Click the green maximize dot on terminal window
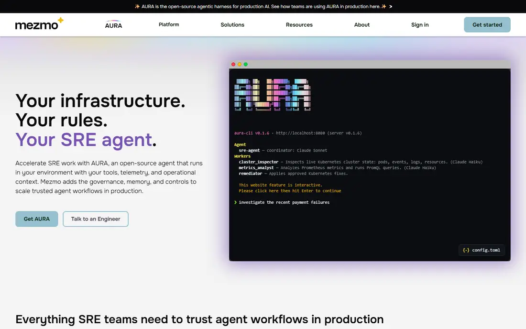 tap(246, 65)
